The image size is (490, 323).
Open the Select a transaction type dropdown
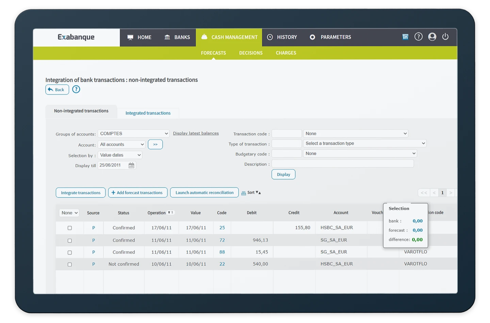click(x=364, y=144)
